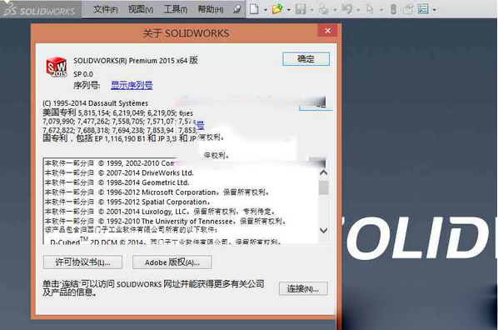Image resolution: width=498 pixels, height=330 pixels.
Task: Click the 显示序列号 link
Action: [132, 85]
